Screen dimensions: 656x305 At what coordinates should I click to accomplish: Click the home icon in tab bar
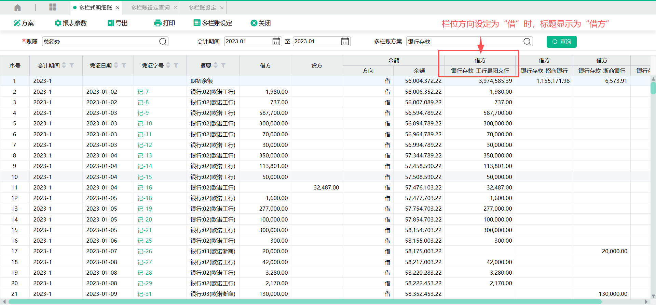pos(17,7)
